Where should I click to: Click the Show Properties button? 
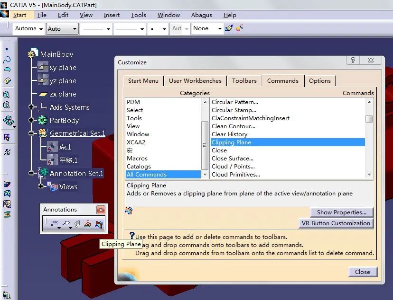coord(341,212)
